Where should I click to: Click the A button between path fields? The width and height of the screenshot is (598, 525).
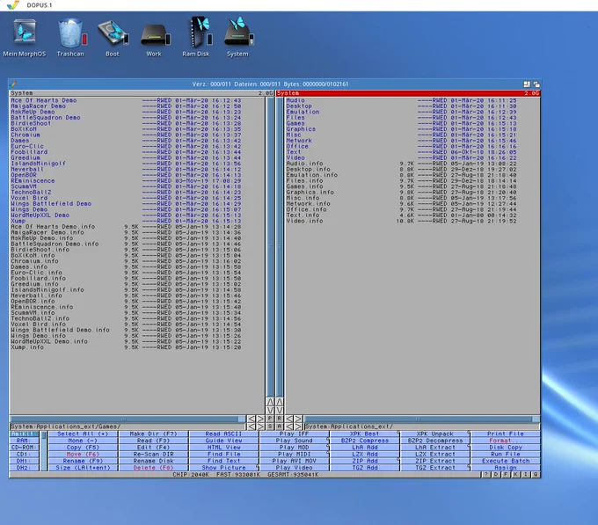click(x=279, y=427)
